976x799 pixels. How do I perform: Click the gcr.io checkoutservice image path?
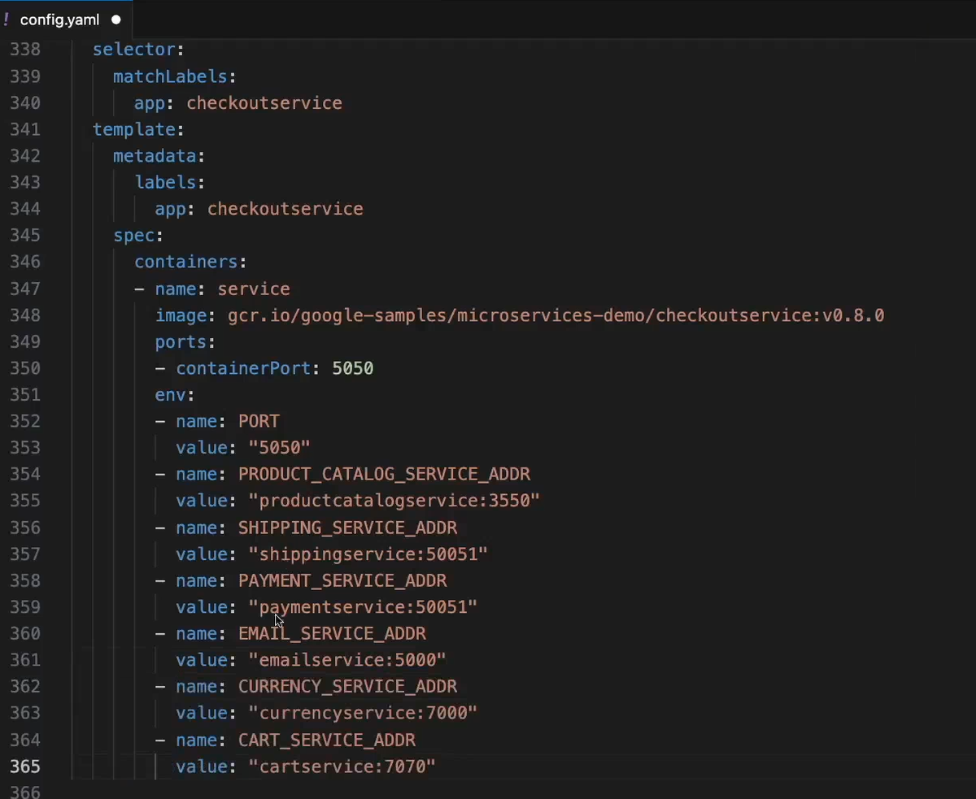[556, 315]
